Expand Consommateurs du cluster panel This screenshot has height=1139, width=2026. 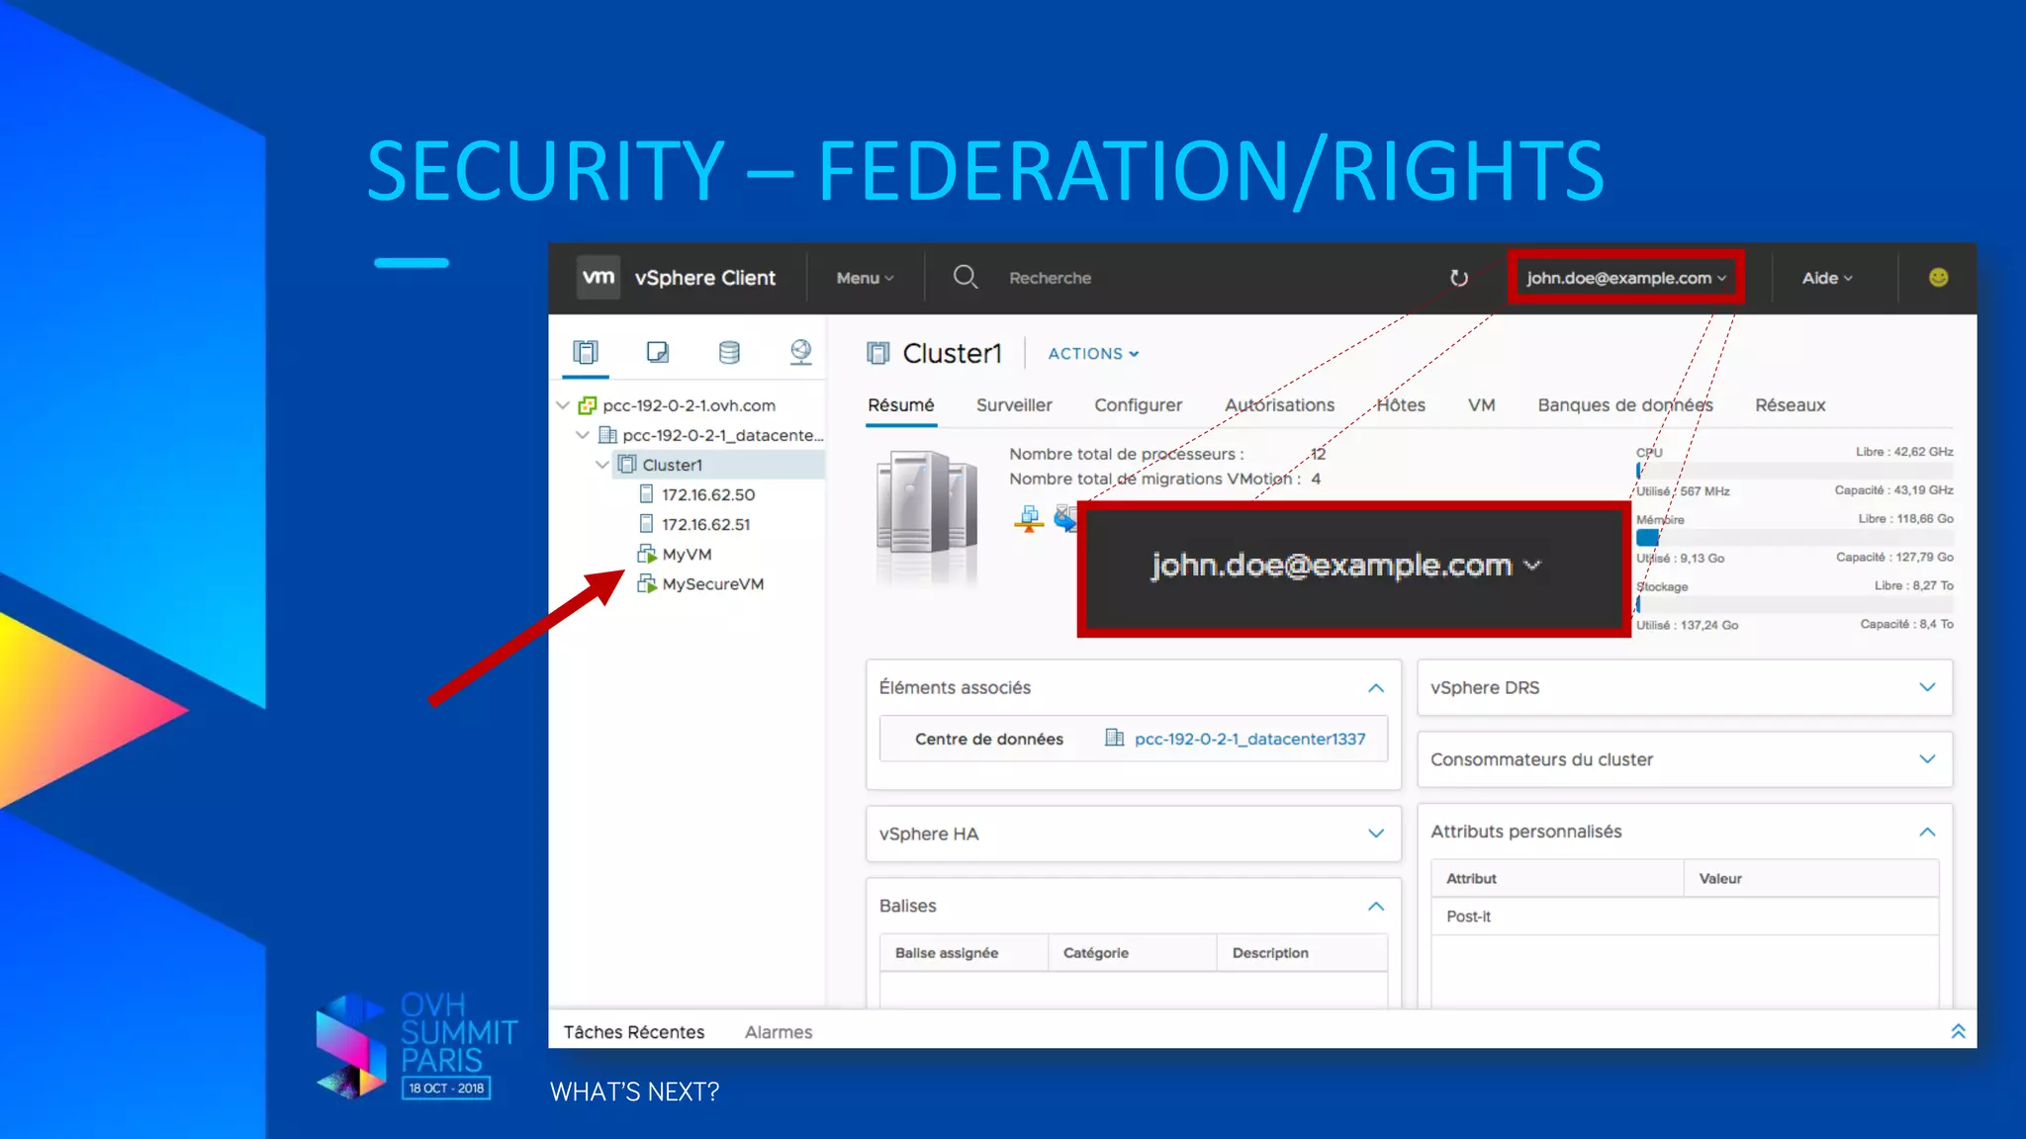tap(1926, 759)
